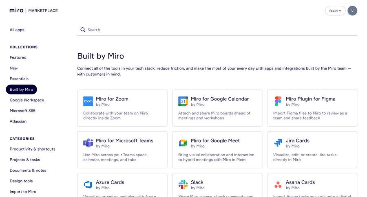Click the Slack logo icon
Screen dimensions: 367x197
(x=183, y=185)
